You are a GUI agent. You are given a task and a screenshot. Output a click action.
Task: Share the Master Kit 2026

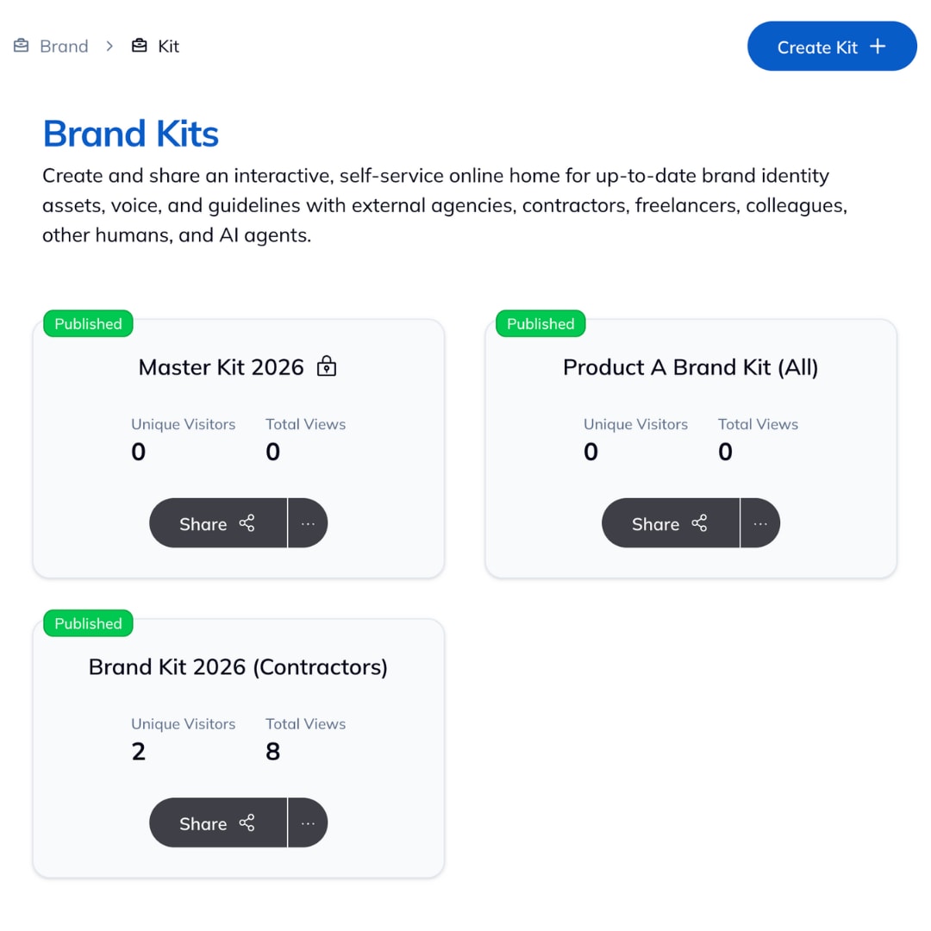pos(216,523)
